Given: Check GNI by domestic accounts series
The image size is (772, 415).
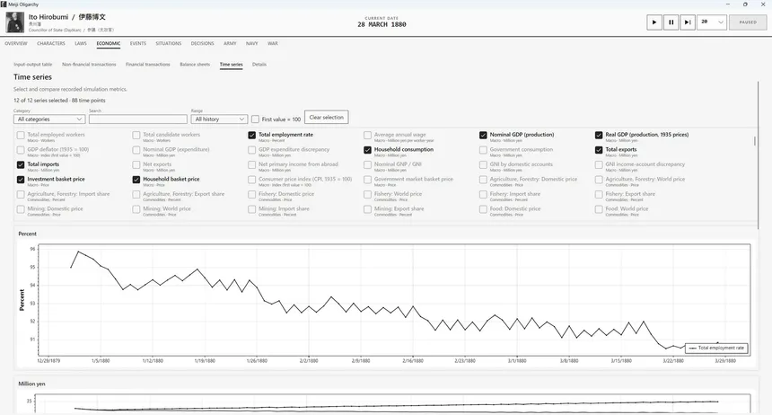Looking at the screenshot, I should [483, 164].
